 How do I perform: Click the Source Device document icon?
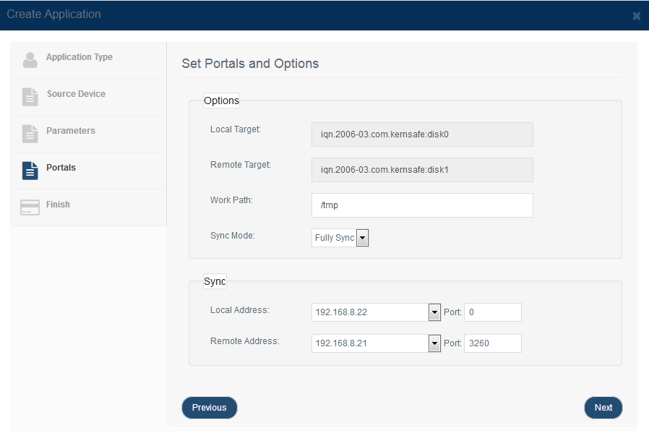[x=30, y=97]
